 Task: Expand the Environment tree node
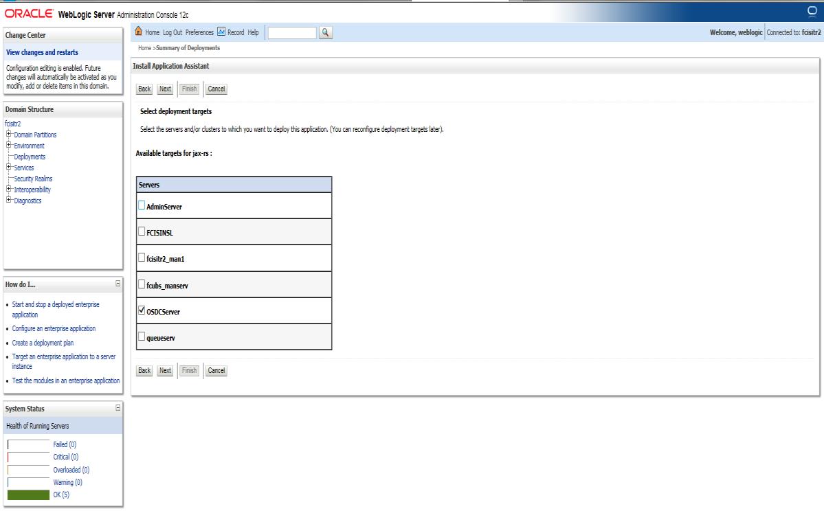(8, 146)
